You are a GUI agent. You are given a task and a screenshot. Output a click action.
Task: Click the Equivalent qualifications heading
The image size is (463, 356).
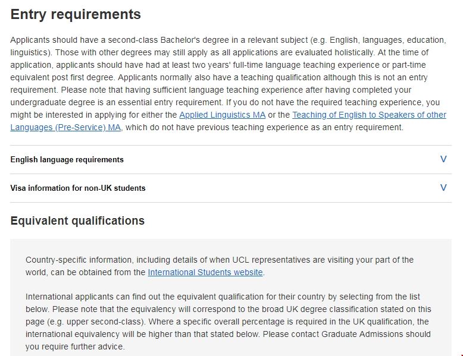point(77,221)
